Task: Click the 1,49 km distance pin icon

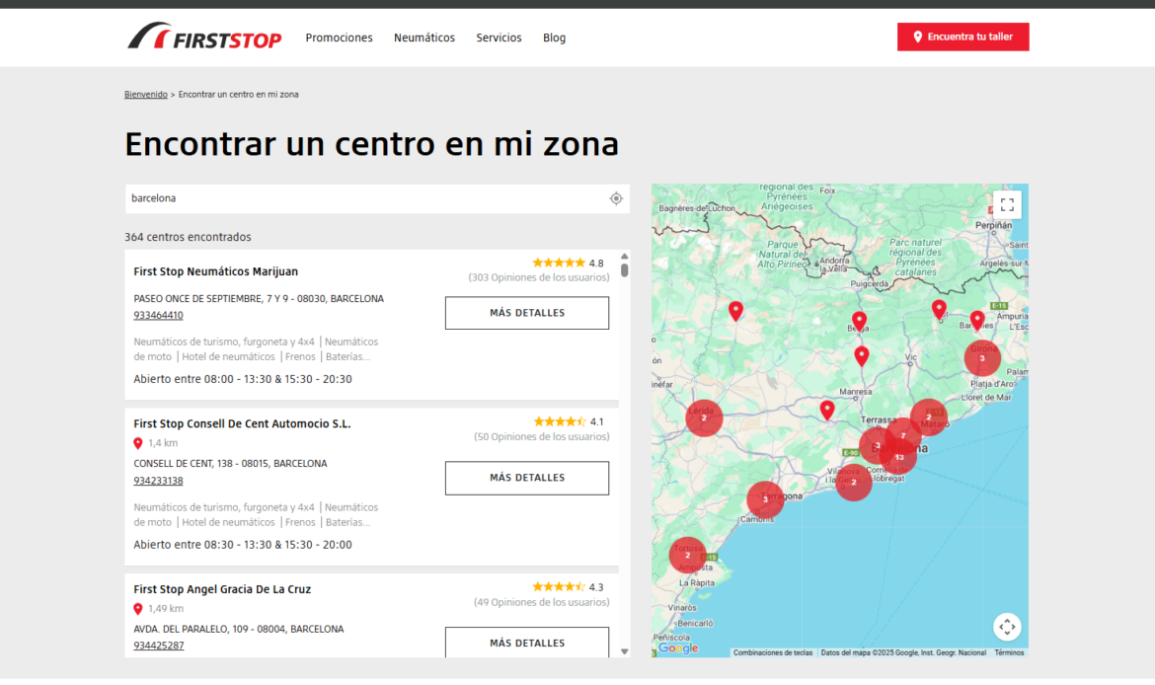Action: [x=138, y=609]
